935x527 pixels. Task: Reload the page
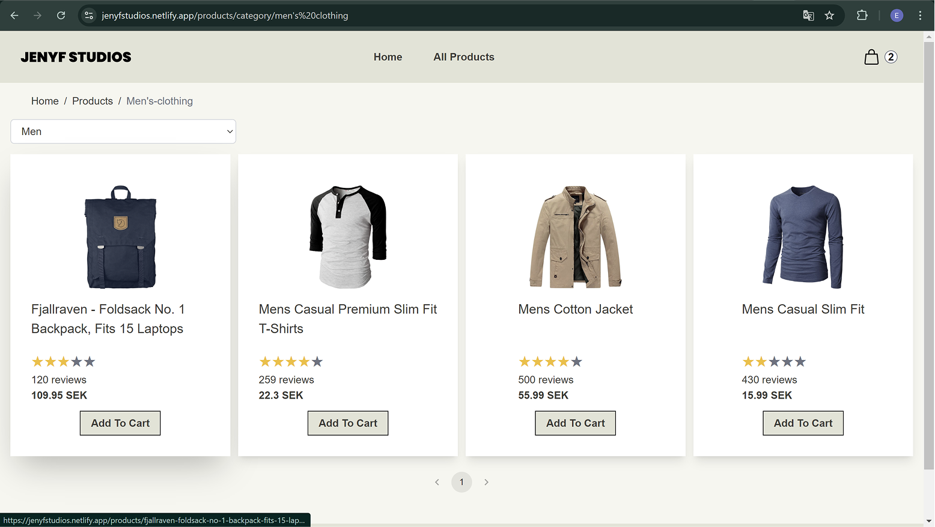(x=61, y=16)
